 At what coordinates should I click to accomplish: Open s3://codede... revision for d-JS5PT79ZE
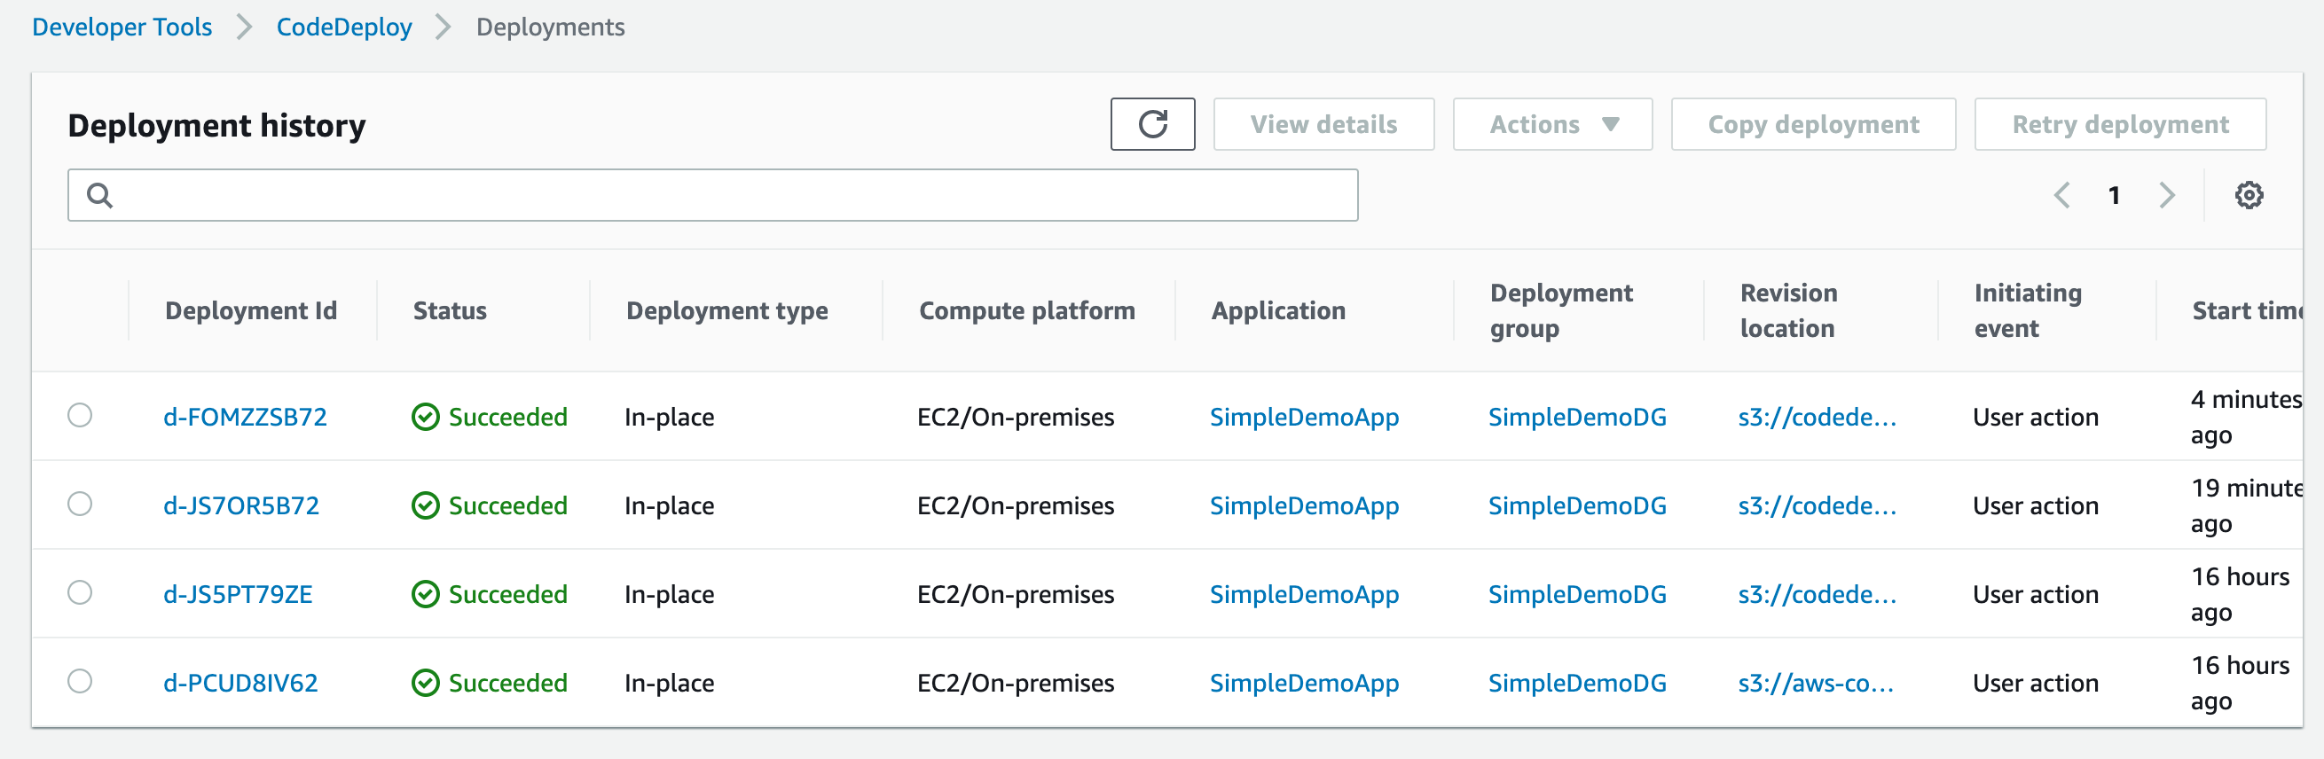[x=1817, y=594]
